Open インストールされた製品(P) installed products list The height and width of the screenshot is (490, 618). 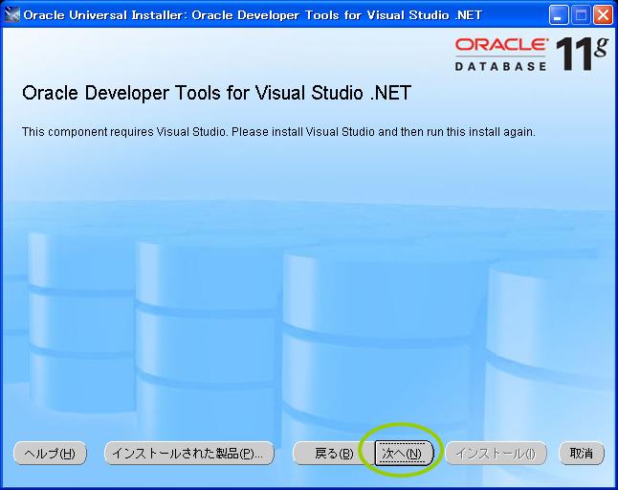coord(188,454)
